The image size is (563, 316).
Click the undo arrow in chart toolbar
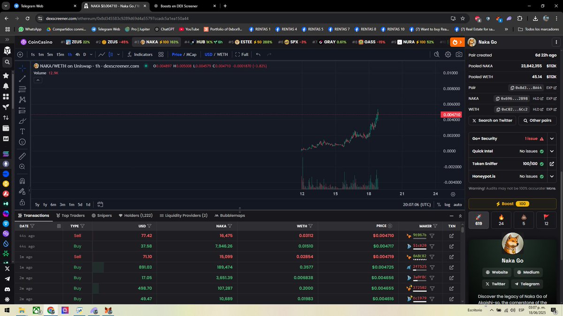tap(258, 54)
